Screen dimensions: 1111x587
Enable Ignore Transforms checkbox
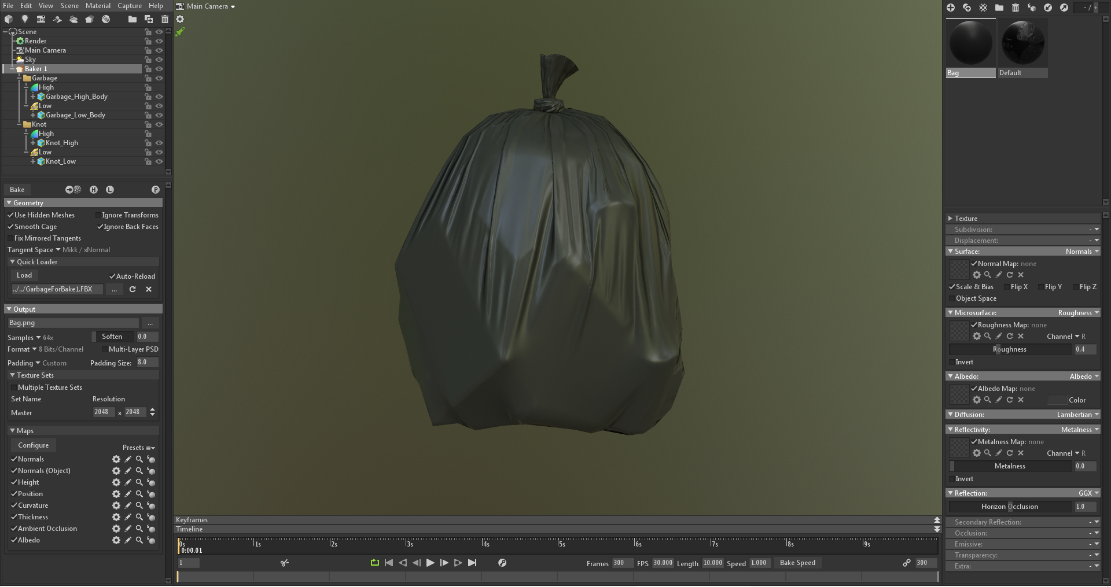pos(98,215)
